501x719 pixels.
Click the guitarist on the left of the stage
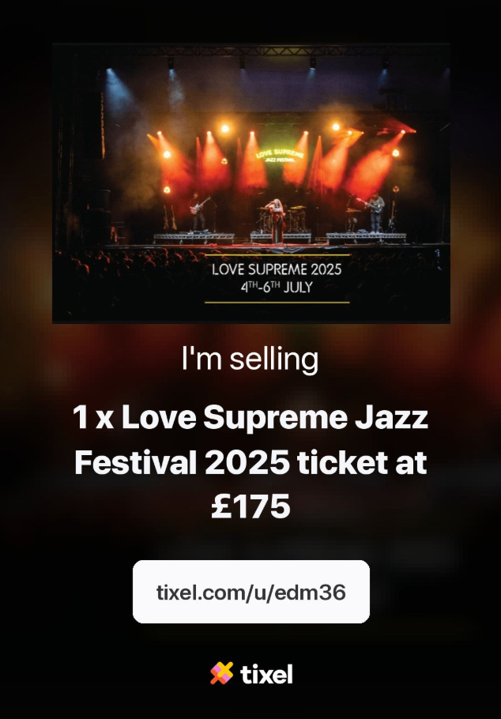pos(198,212)
